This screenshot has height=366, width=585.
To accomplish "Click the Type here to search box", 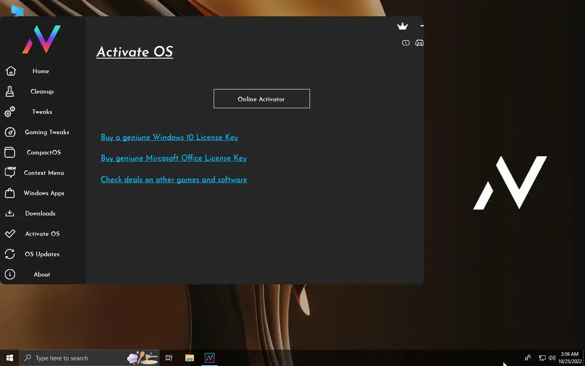I will [89, 358].
